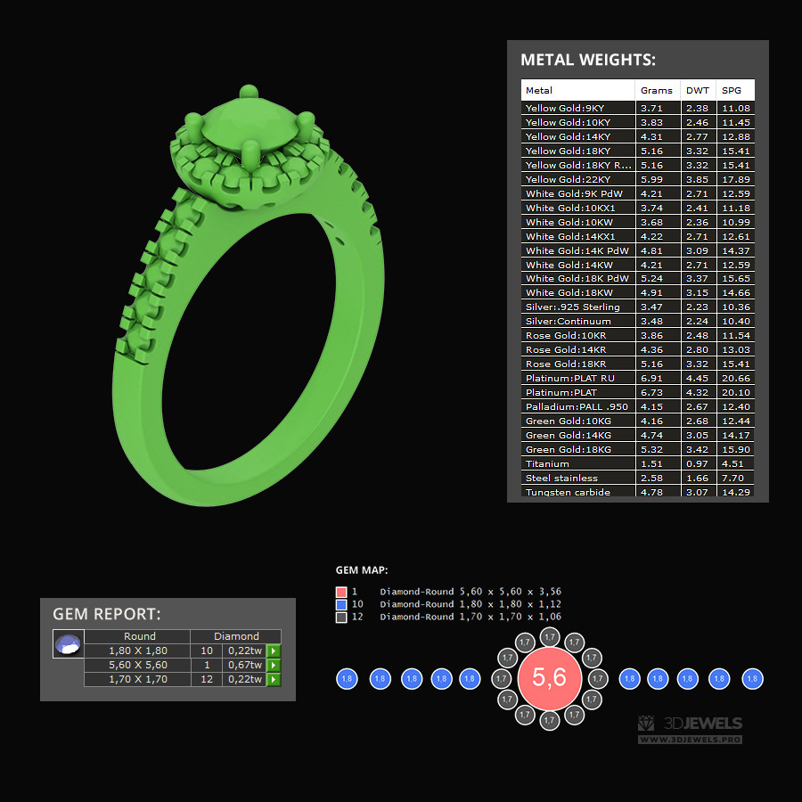
Task: Select the Rose Gold:10KR row
Action: pyautogui.click(x=638, y=336)
